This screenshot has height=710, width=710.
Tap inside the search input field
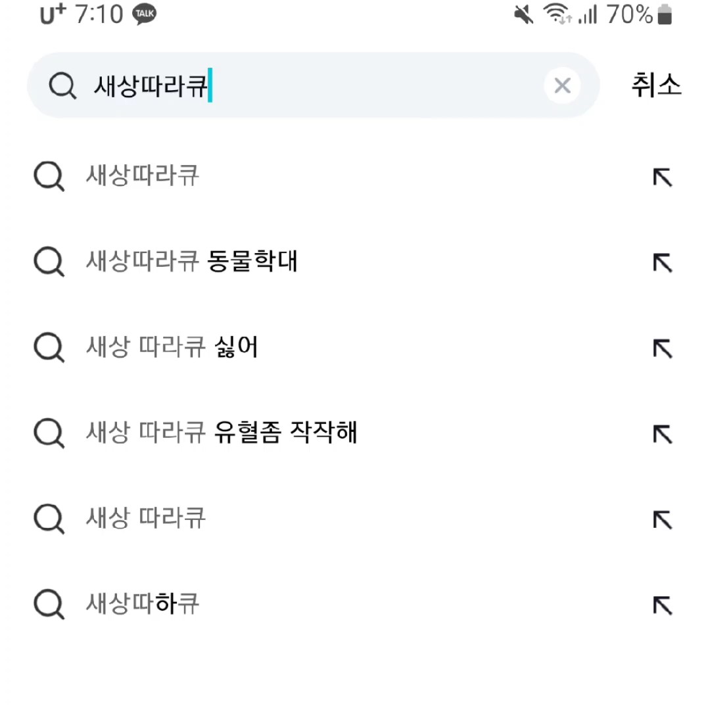[296, 85]
